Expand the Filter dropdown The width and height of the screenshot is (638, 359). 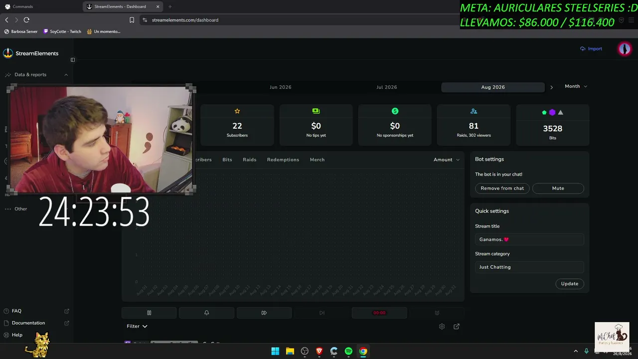[137, 326]
